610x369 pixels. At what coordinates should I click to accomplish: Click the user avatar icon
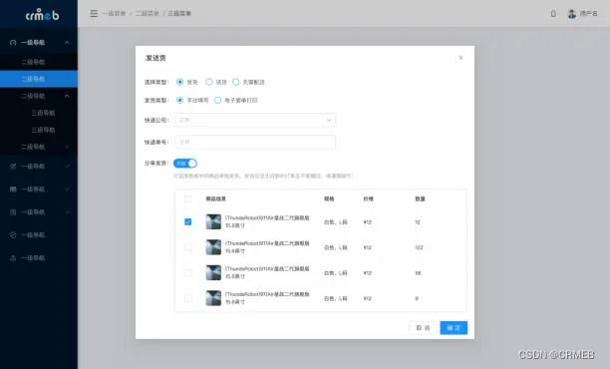[571, 14]
